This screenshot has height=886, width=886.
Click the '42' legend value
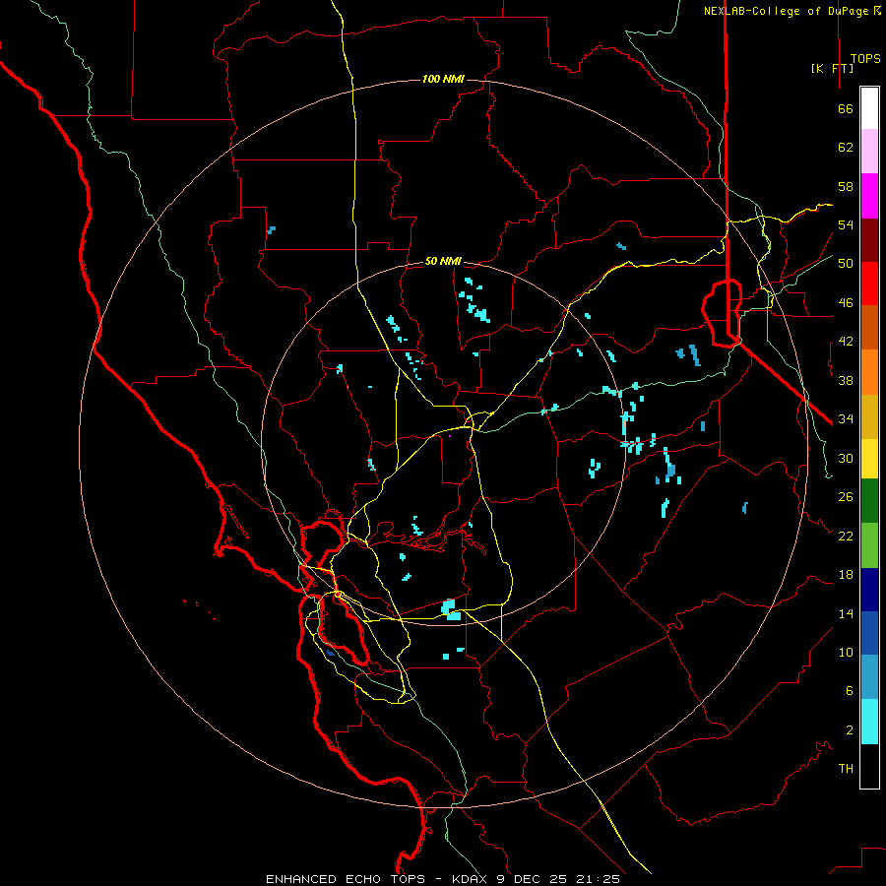pyautogui.click(x=846, y=342)
